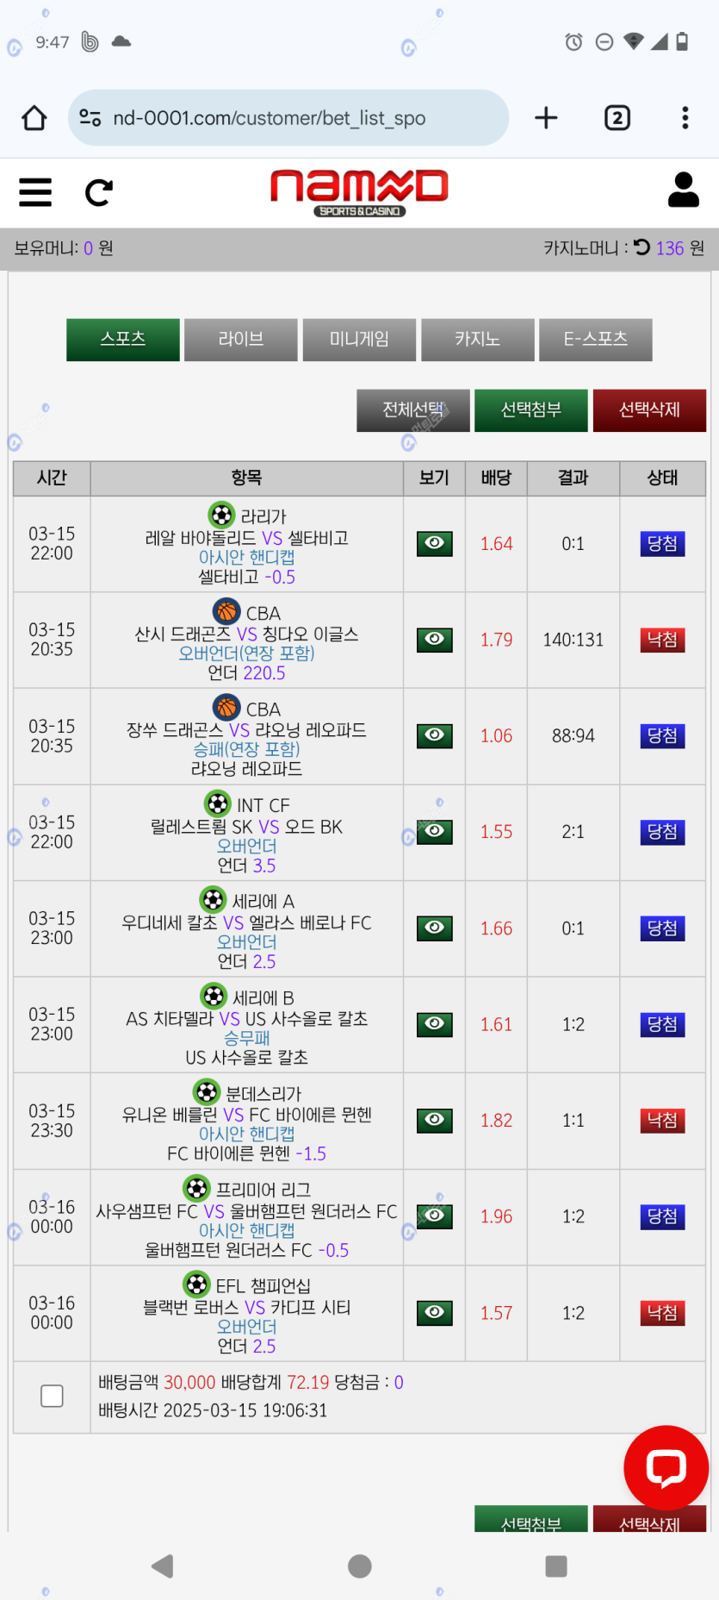Click the 전체선택 button
Viewport: 719px width, 1600px height.
click(x=413, y=410)
